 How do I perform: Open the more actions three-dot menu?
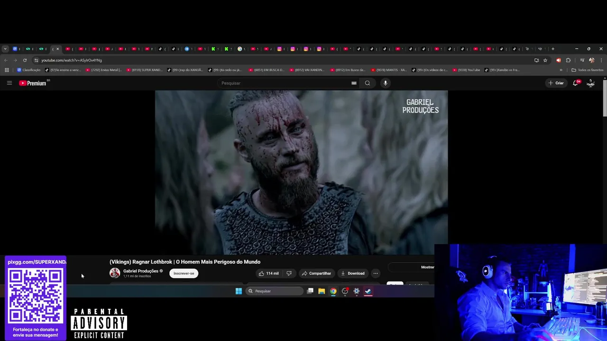coord(376,273)
